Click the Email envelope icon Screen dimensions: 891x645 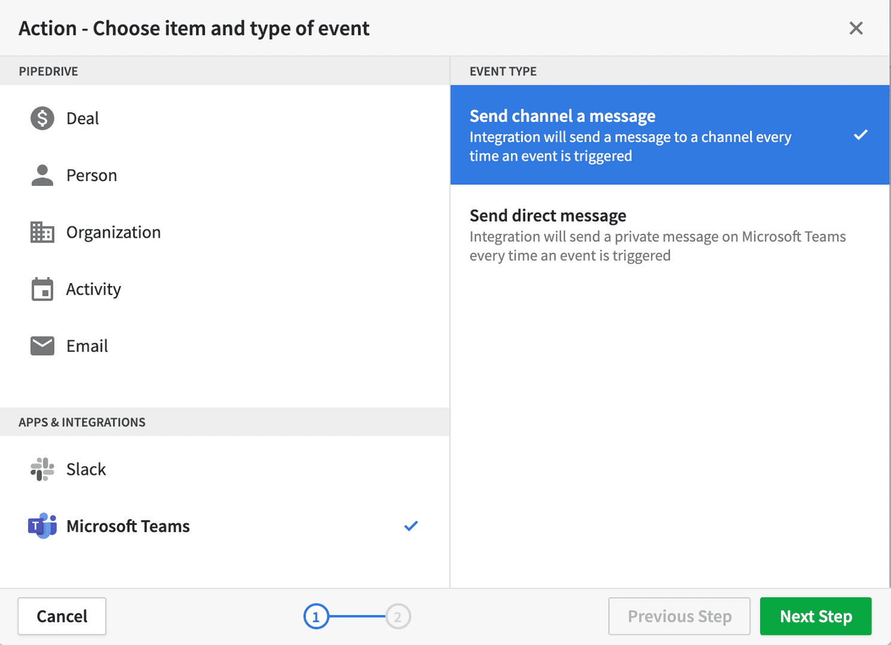(x=42, y=346)
